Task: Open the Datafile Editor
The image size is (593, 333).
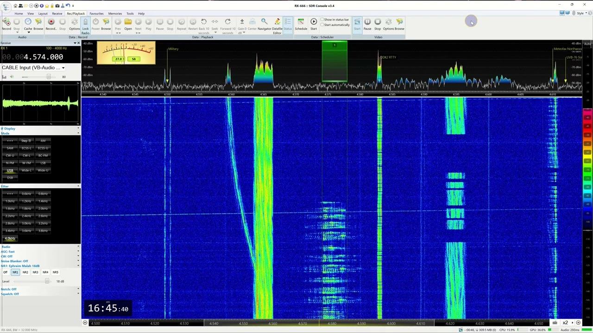Action: click(x=277, y=26)
